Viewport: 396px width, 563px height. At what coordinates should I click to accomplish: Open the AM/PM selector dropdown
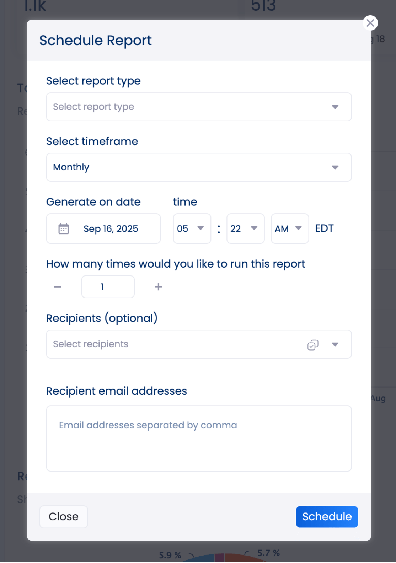tap(289, 228)
